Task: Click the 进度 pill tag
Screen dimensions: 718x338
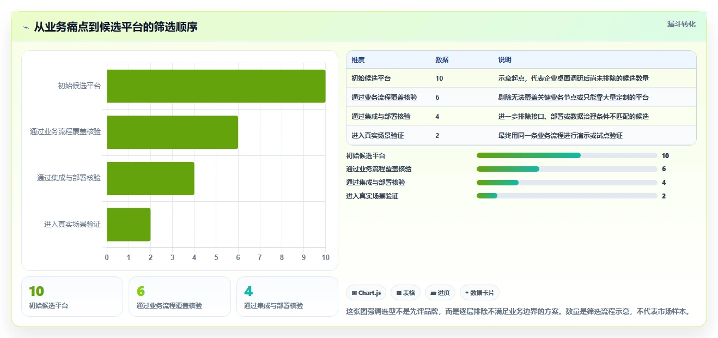Action: (440, 293)
